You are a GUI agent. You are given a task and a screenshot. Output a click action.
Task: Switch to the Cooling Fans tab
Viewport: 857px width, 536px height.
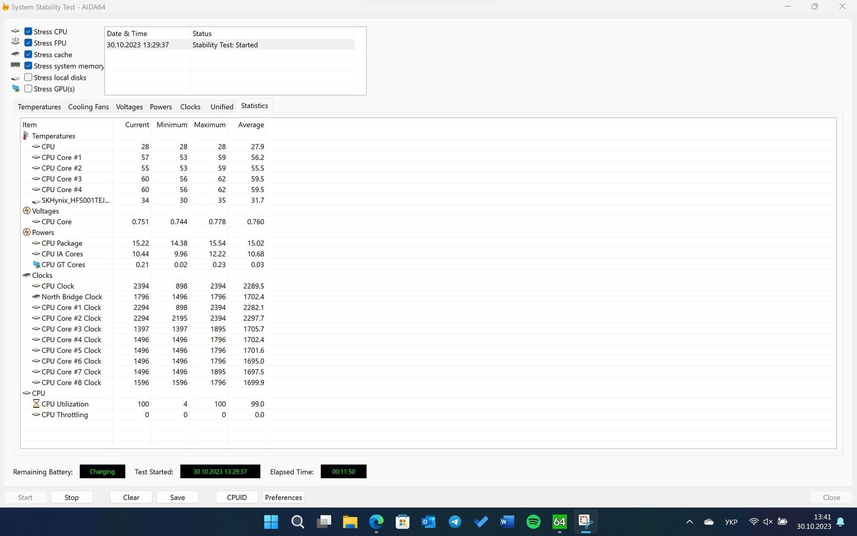coord(88,106)
